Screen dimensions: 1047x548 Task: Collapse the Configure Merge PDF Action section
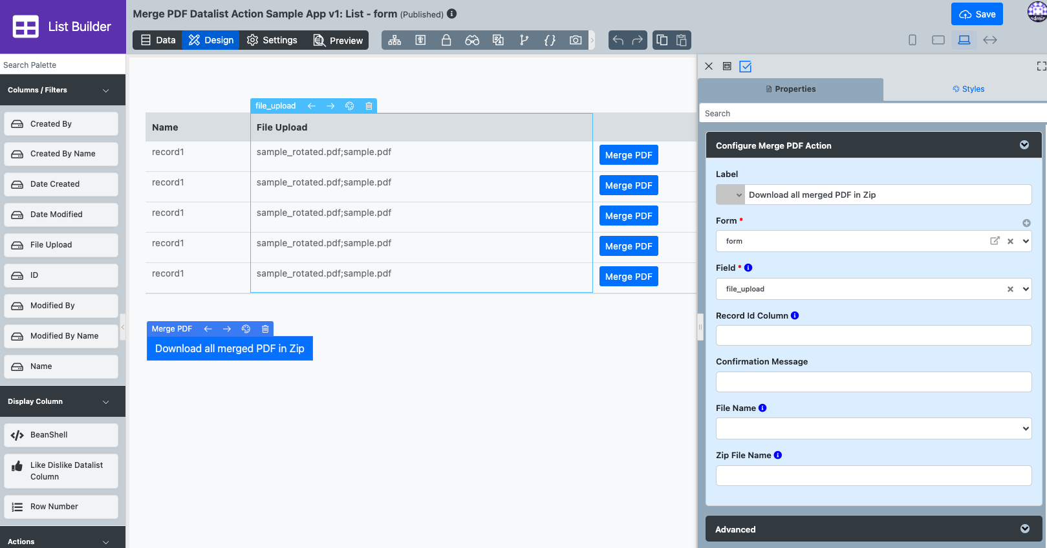[1024, 145]
